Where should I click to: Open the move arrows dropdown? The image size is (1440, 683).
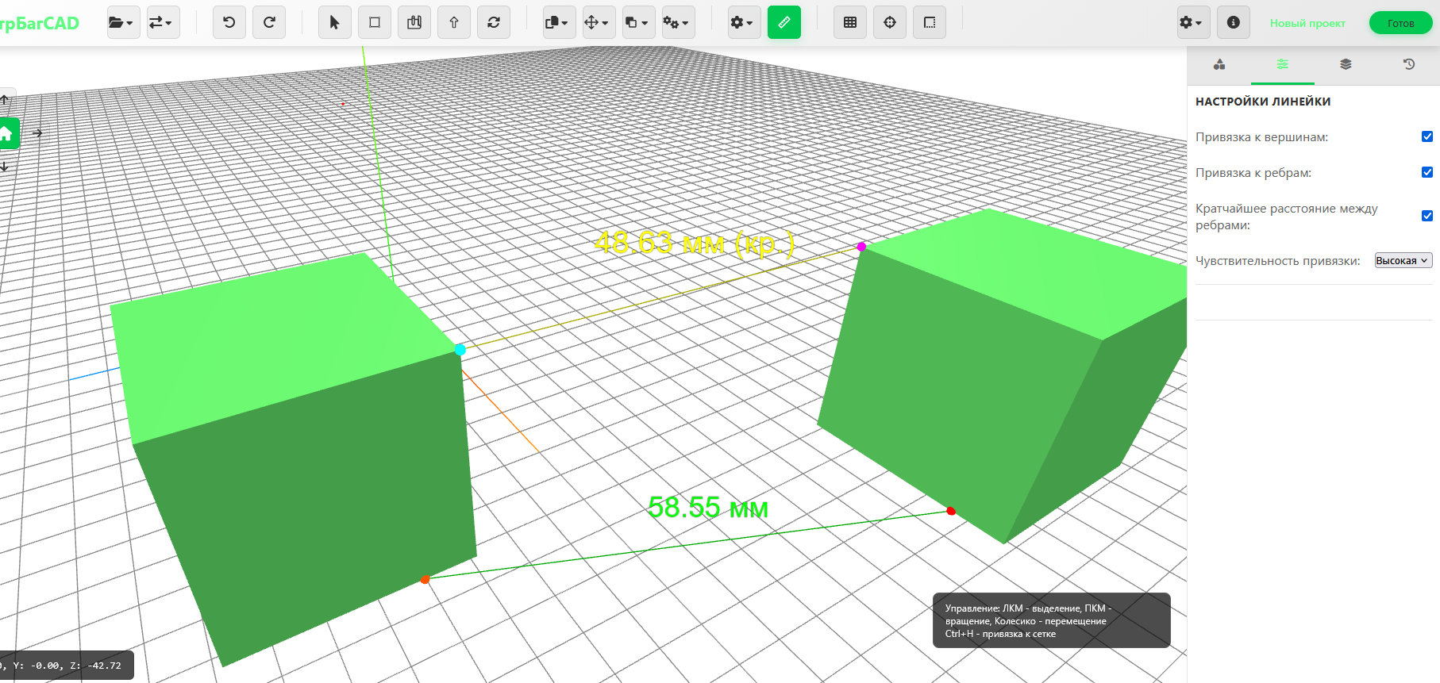pos(596,22)
